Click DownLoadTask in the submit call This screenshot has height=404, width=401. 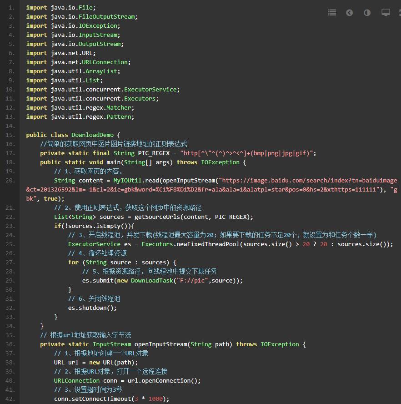152,281
